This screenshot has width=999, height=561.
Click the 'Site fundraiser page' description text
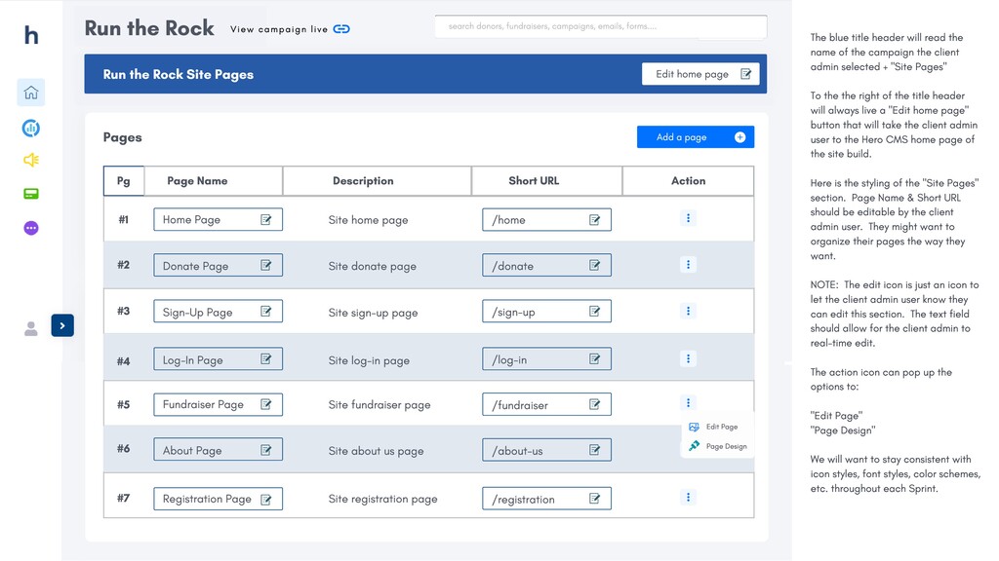pyautogui.click(x=380, y=405)
